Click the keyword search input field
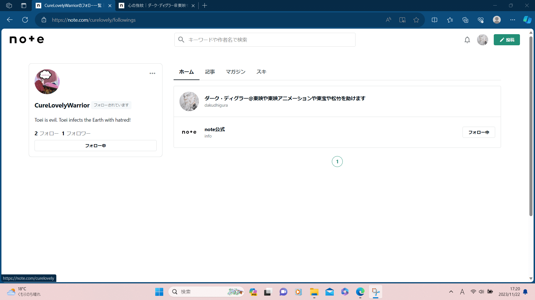Image resolution: width=535 pixels, height=300 pixels. [x=265, y=40]
